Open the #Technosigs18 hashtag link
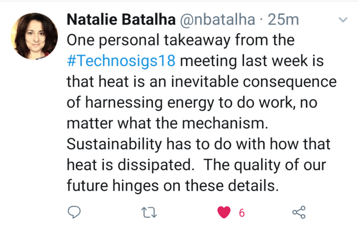Viewport: 358px width, 228px height. pyautogui.click(x=120, y=60)
